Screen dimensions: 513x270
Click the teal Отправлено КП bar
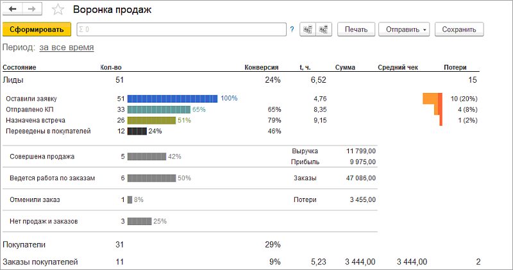coord(158,110)
